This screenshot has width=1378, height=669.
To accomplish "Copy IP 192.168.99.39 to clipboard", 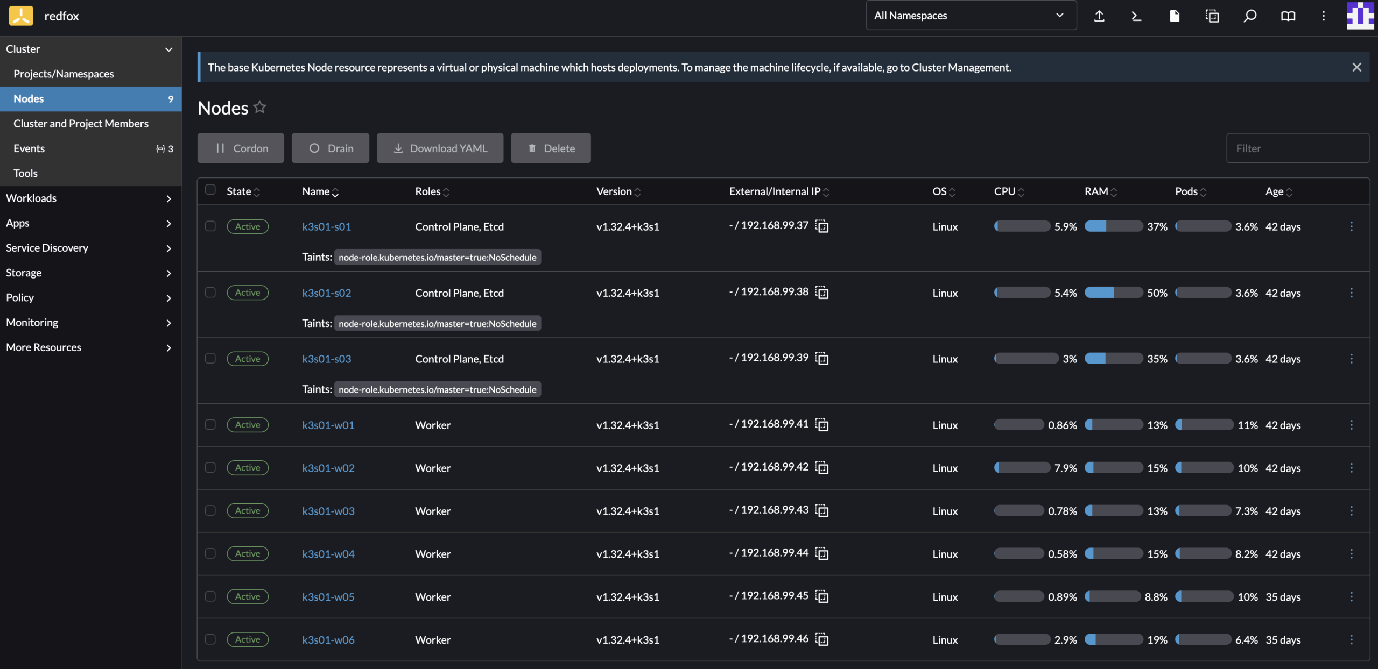I will [x=822, y=358].
